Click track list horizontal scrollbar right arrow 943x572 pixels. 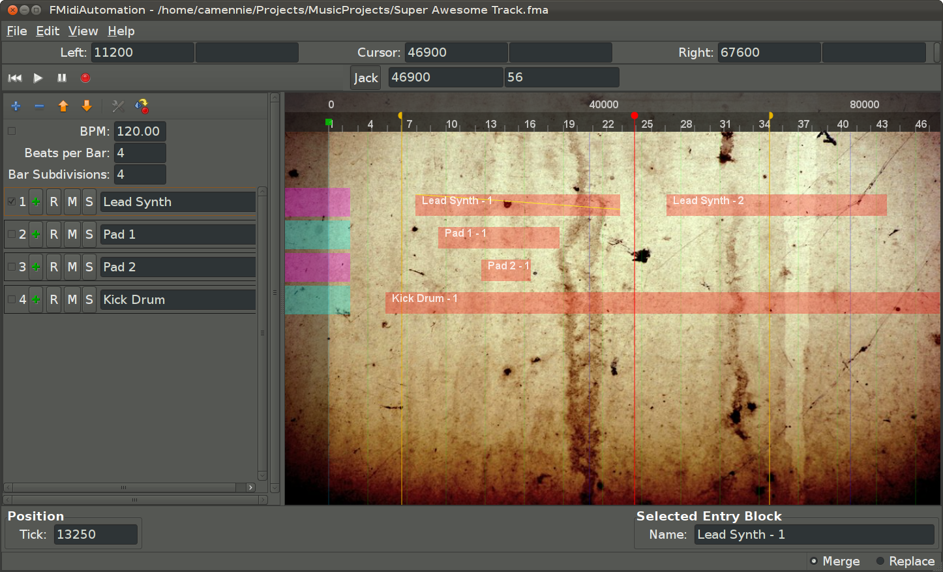pyautogui.click(x=250, y=487)
